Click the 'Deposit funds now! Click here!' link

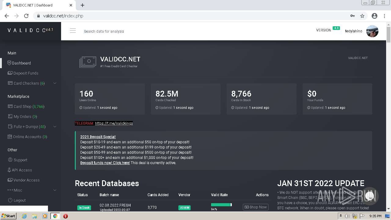coord(105,163)
